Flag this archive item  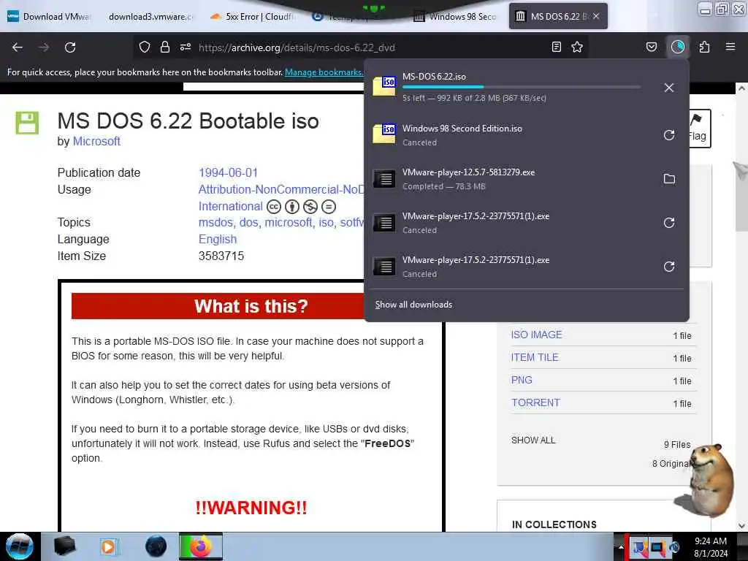click(x=699, y=129)
